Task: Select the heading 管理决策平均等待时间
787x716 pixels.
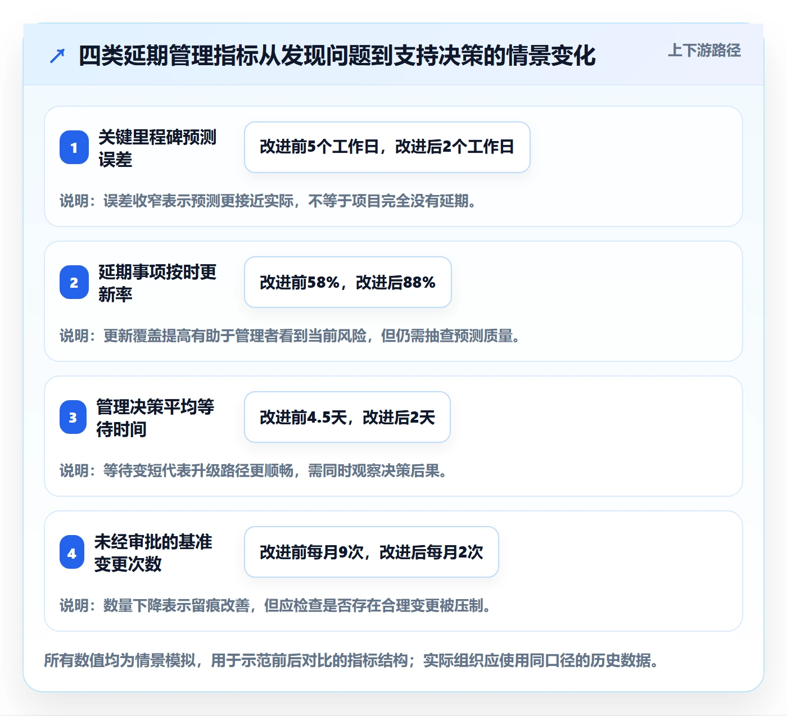Action: click(x=155, y=418)
